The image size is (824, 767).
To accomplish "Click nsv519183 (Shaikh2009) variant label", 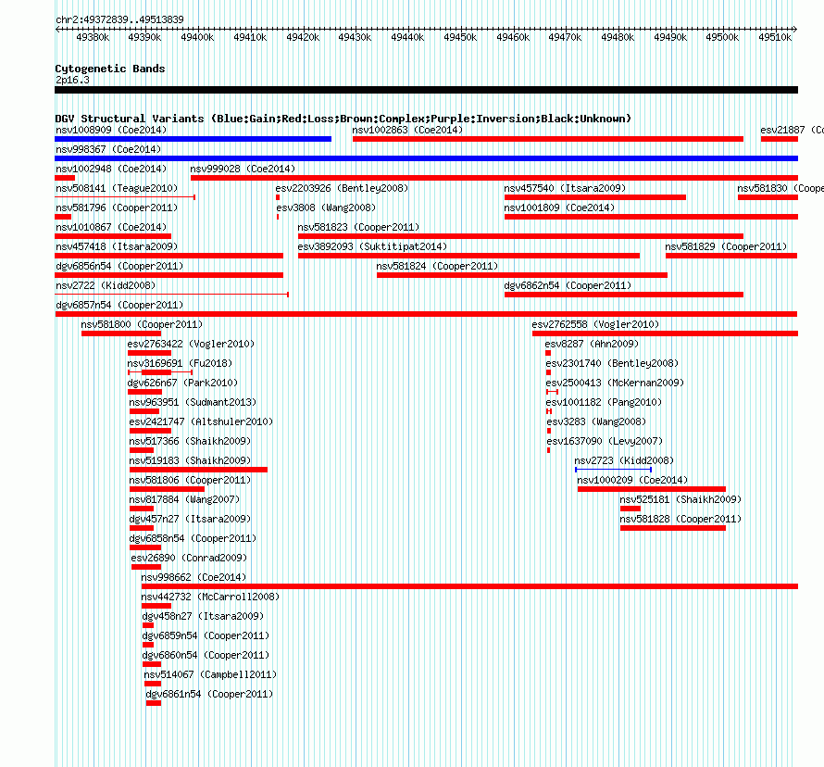I will pyautogui.click(x=190, y=460).
